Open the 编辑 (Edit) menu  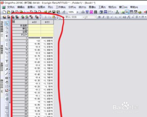click(x=21, y=7)
